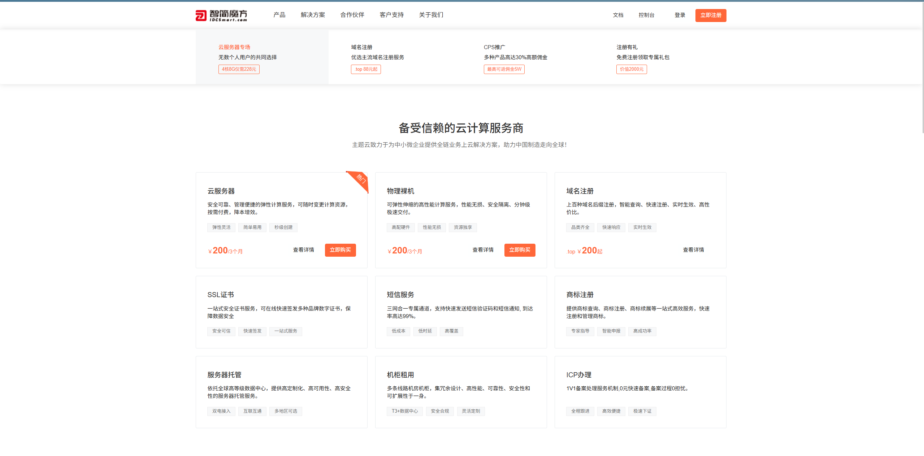This screenshot has width=924, height=456.
Task: Open the 关于我们 menu
Action: 431,15
